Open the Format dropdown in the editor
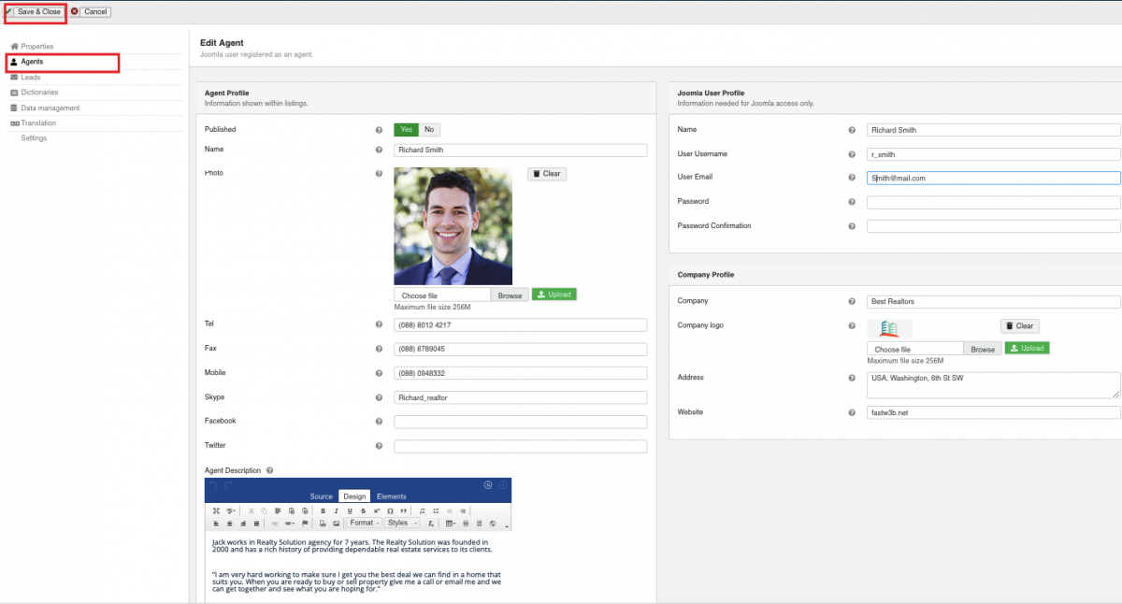The width and height of the screenshot is (1122, 604). pyautogui.click(x=364, y=524)
